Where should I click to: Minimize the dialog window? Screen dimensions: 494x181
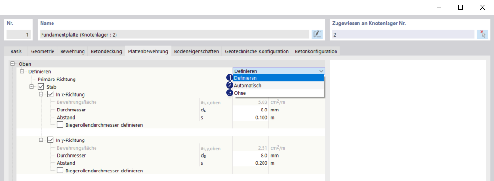439,7
